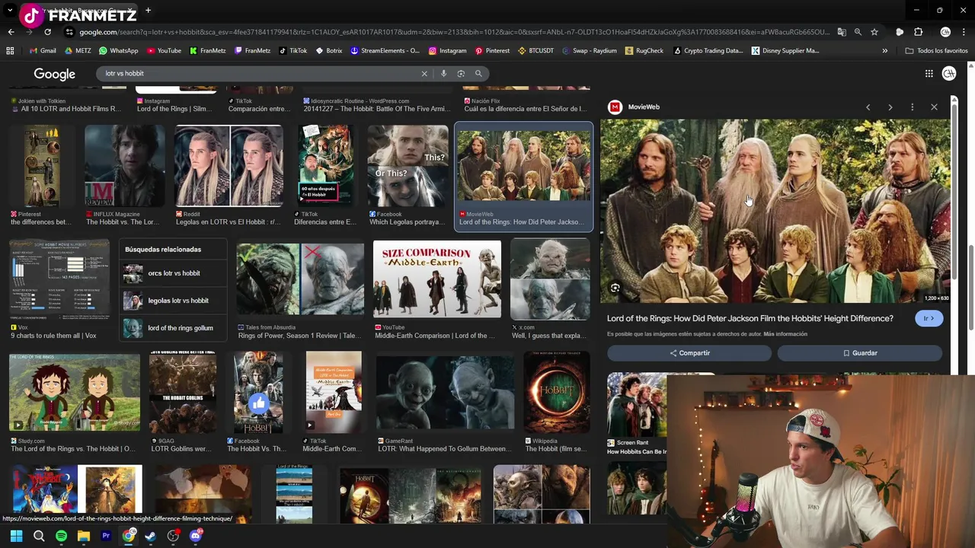Viewport: 975px width, 548px height.
Task: Open Windows taskbar search
Action: point(39,536)
